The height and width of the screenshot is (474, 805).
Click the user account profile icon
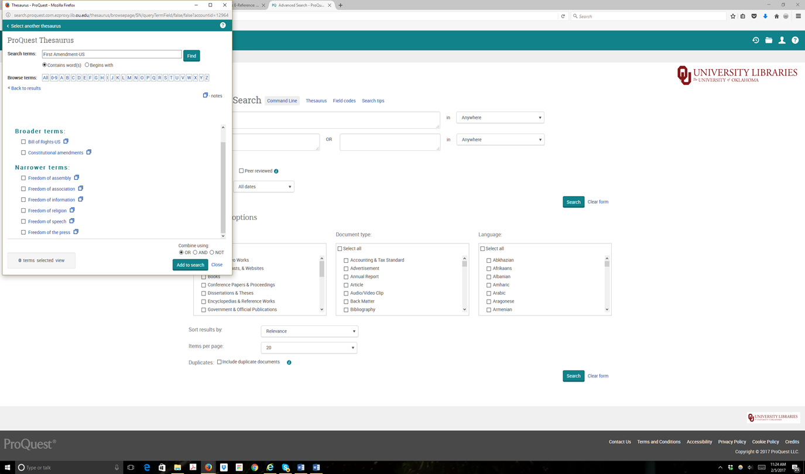[x=782, y=40]
